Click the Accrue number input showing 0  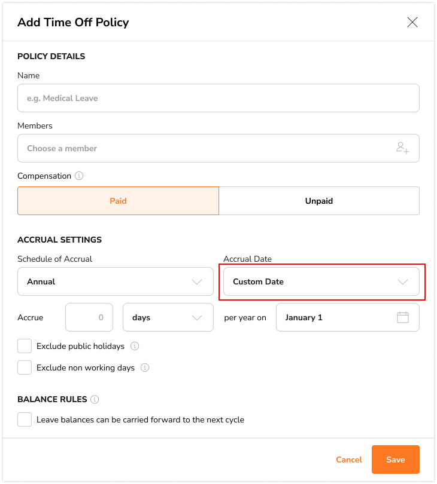tap(89, 317)
